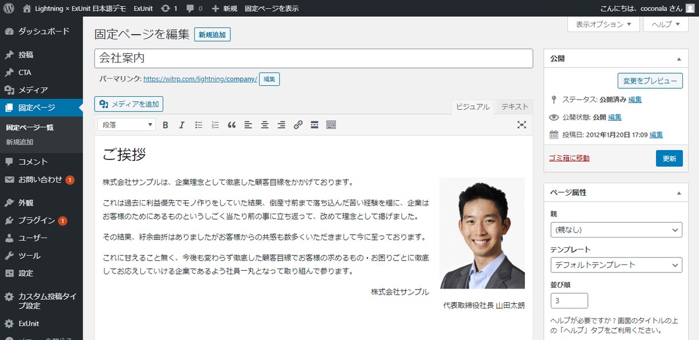Open カスタム投稿タイプ設定 menu
699x340 pixels.
(x=41, y=301)
